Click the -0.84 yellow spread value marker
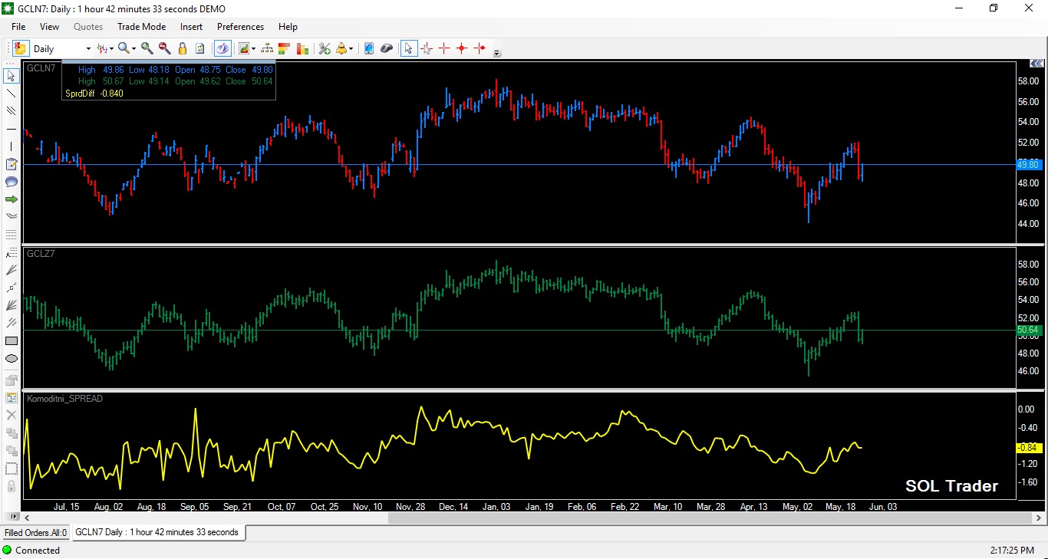 [x=1028, y=447]
